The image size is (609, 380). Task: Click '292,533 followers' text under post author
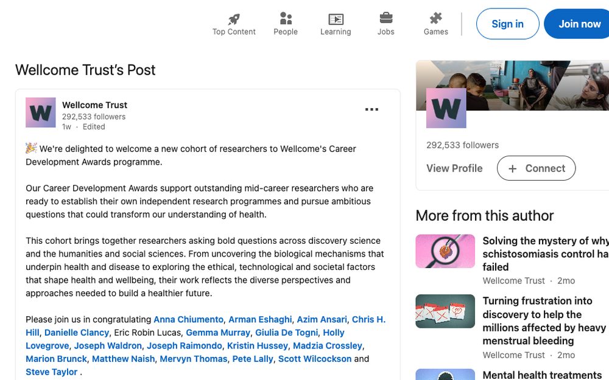94,117
